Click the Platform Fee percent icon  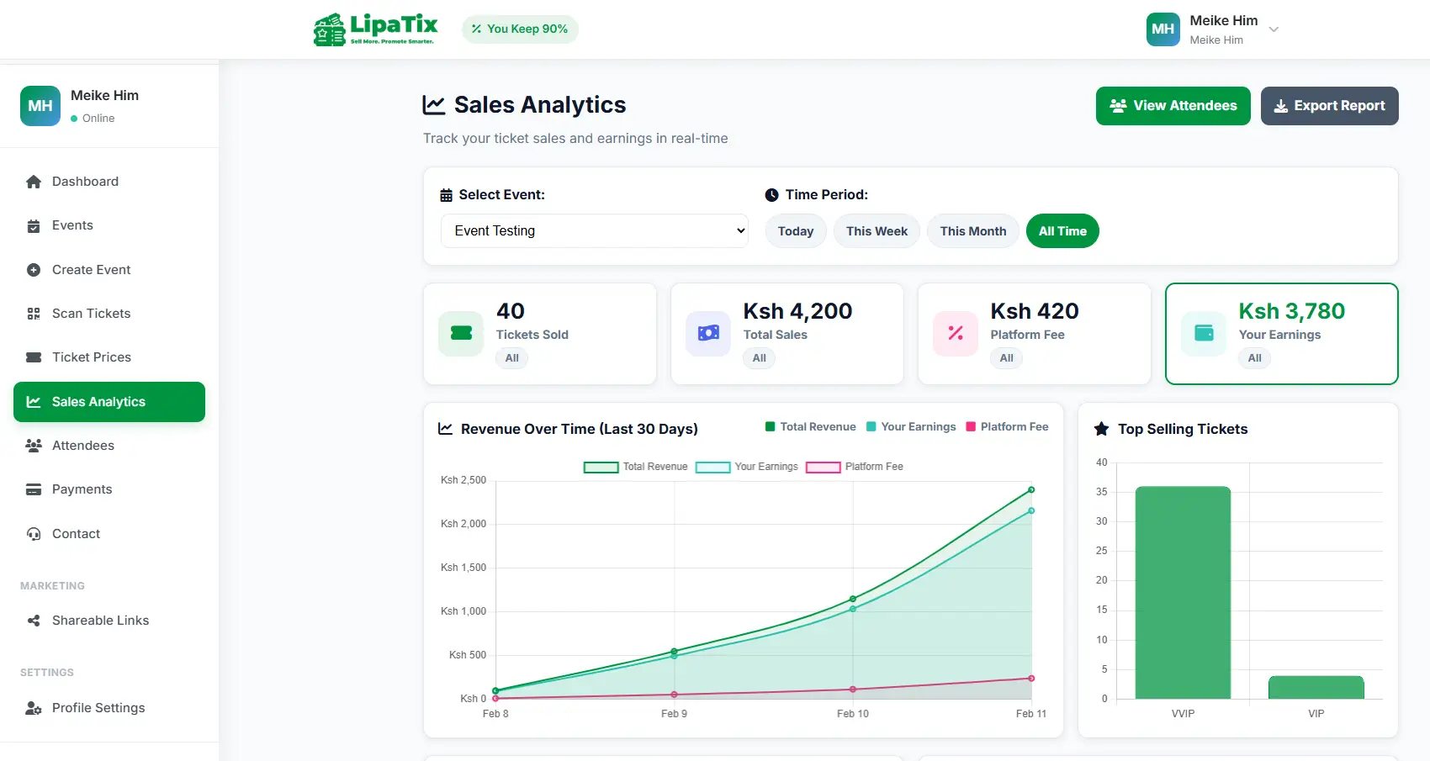point(956,333)
